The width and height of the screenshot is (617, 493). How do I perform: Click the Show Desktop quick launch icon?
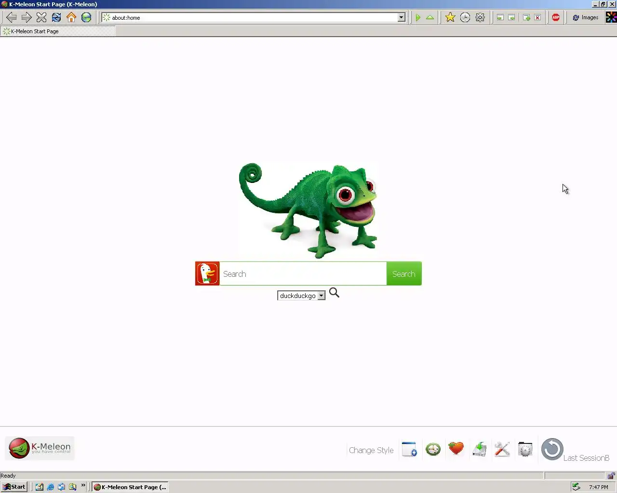(40, 487)
